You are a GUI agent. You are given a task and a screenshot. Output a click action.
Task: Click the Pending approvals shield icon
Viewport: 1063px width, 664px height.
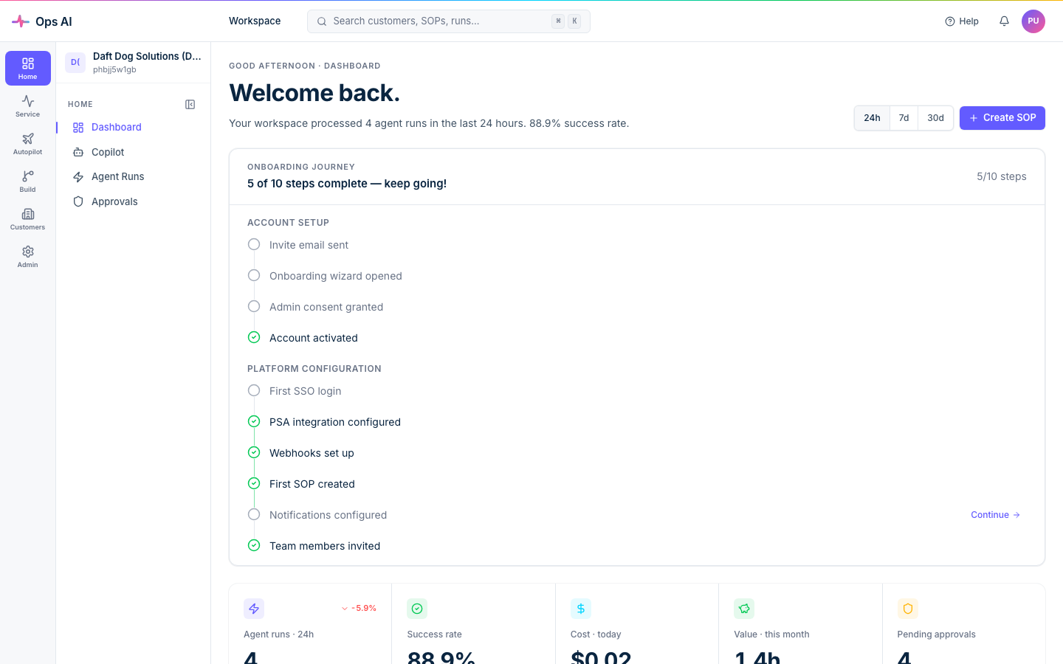coord(908,609)
